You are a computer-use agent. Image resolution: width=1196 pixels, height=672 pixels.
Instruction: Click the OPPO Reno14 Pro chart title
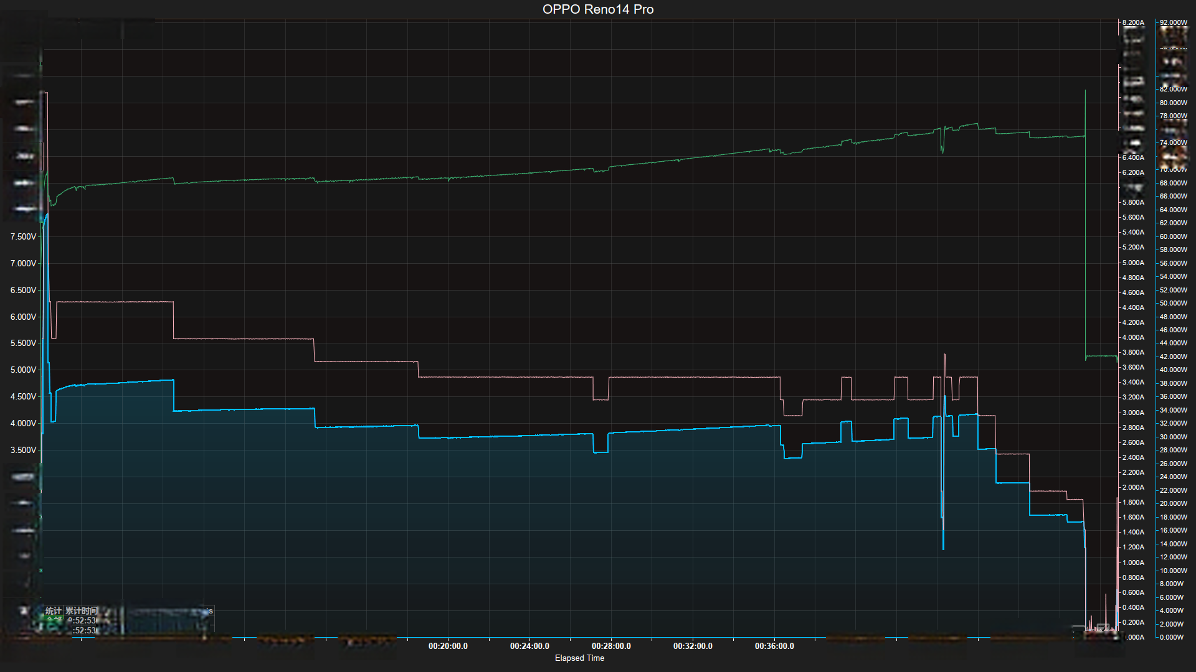click(x=598, y=9)
